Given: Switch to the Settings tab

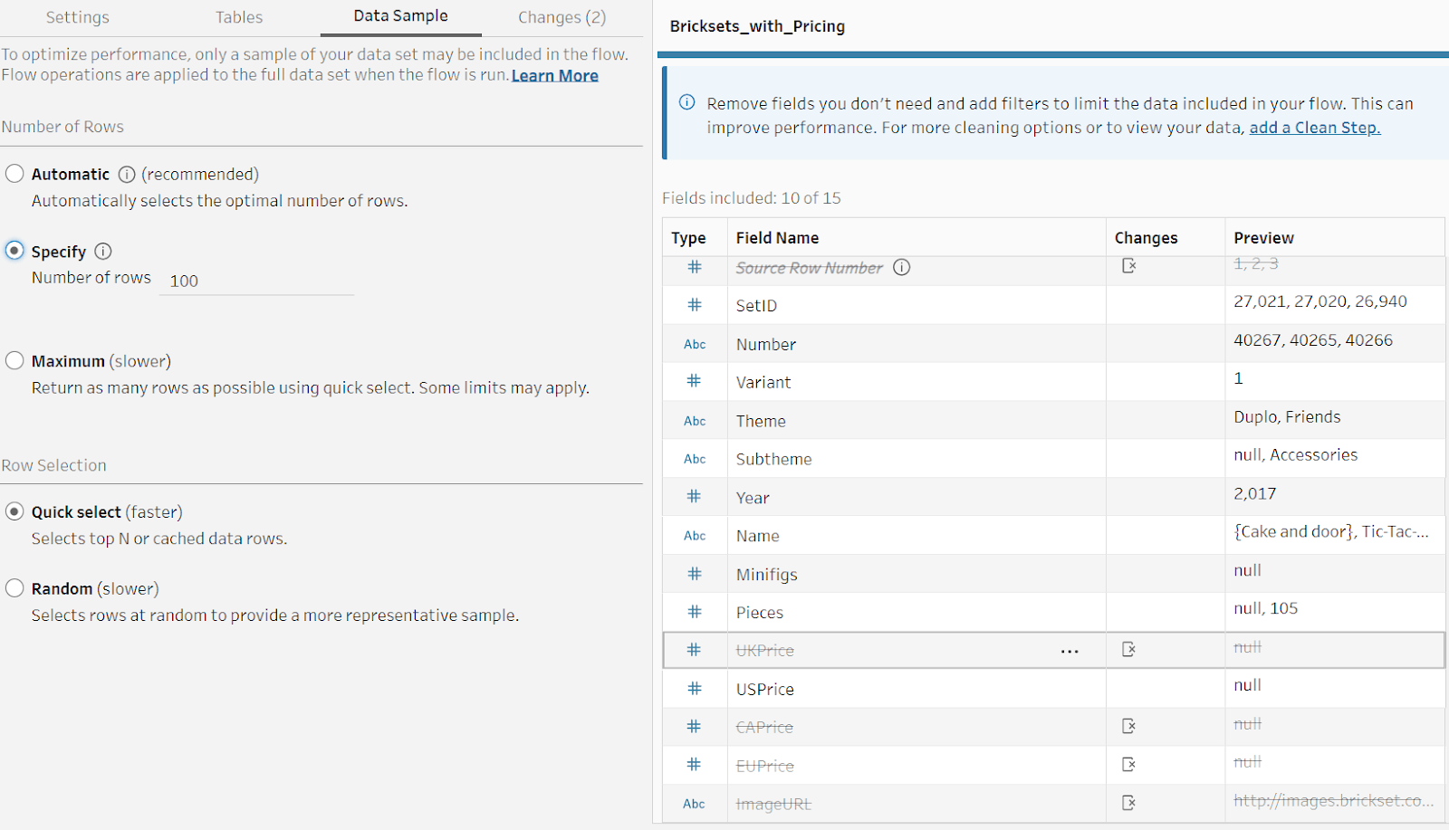Looking at the screenshot, I should pyautogui.click(x=78, y=17).
